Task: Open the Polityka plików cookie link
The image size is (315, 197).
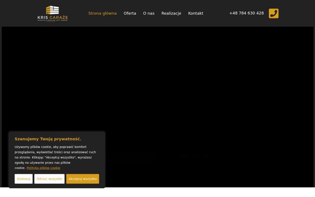Action: point(43,168)
